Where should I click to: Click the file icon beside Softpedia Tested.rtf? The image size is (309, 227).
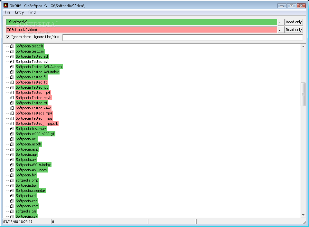click(x=12, y=103)
